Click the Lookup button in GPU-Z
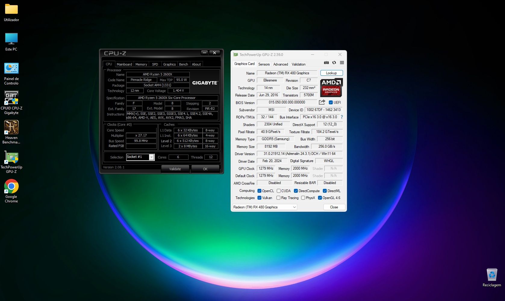The width and height of the screenshot is (505, 301). point(331,73)
